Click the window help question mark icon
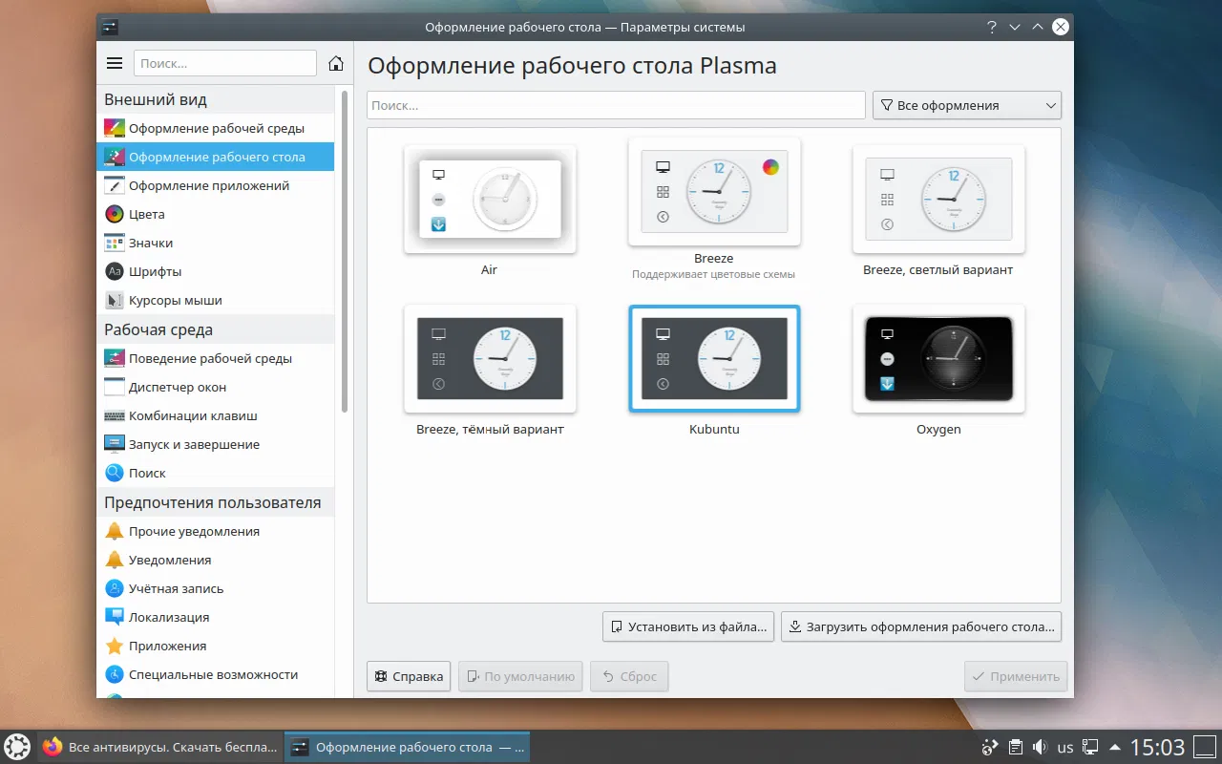The image size is (1222, 764). point(992,27)
